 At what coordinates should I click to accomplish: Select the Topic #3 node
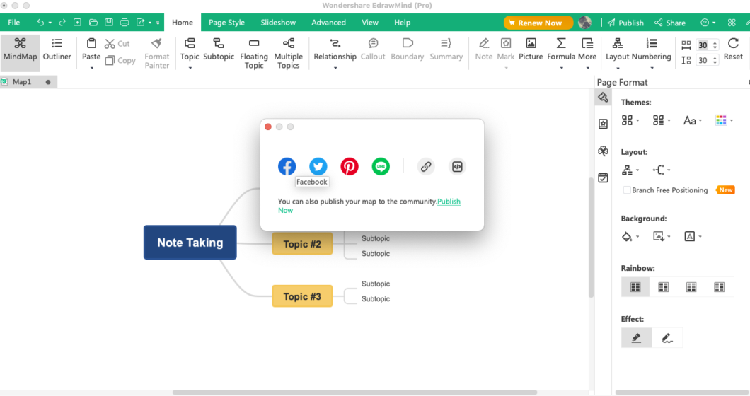point(302,296)
